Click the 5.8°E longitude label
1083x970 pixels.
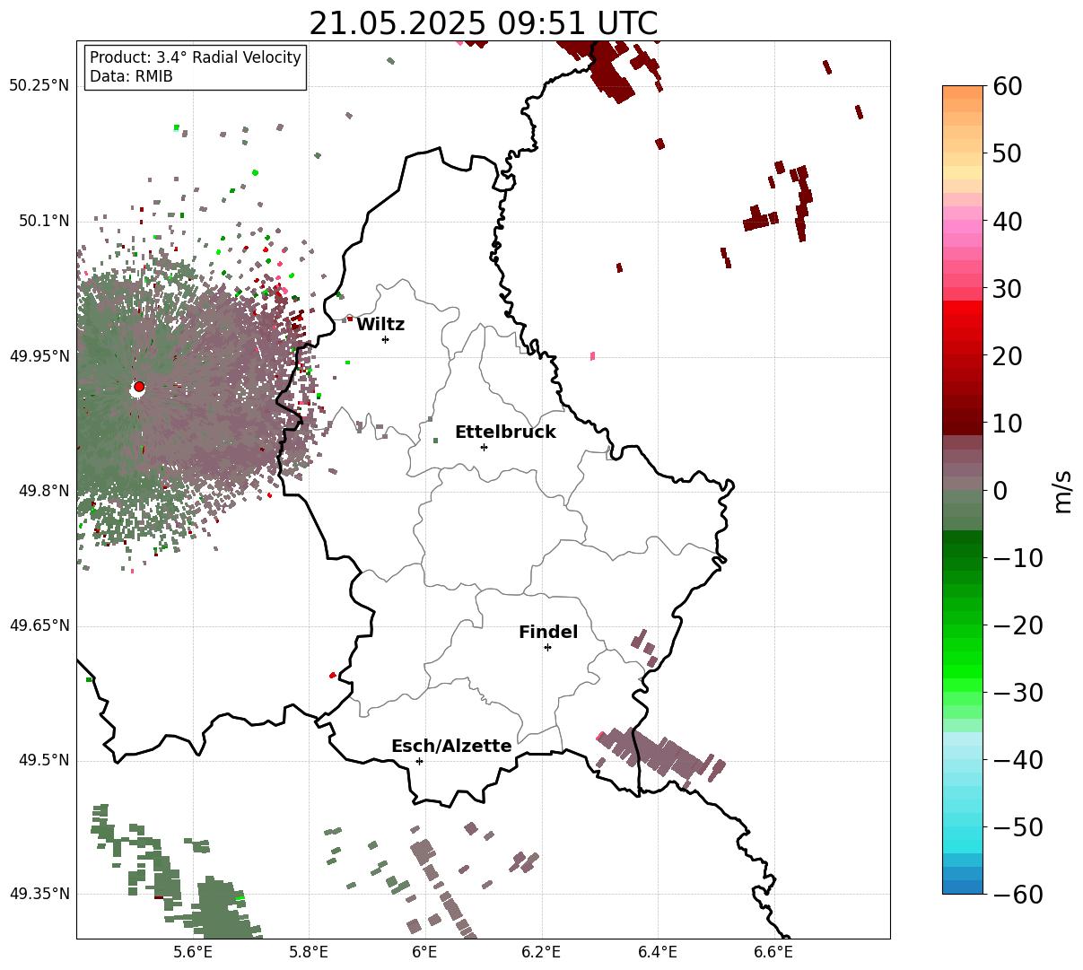pos(309,953)
